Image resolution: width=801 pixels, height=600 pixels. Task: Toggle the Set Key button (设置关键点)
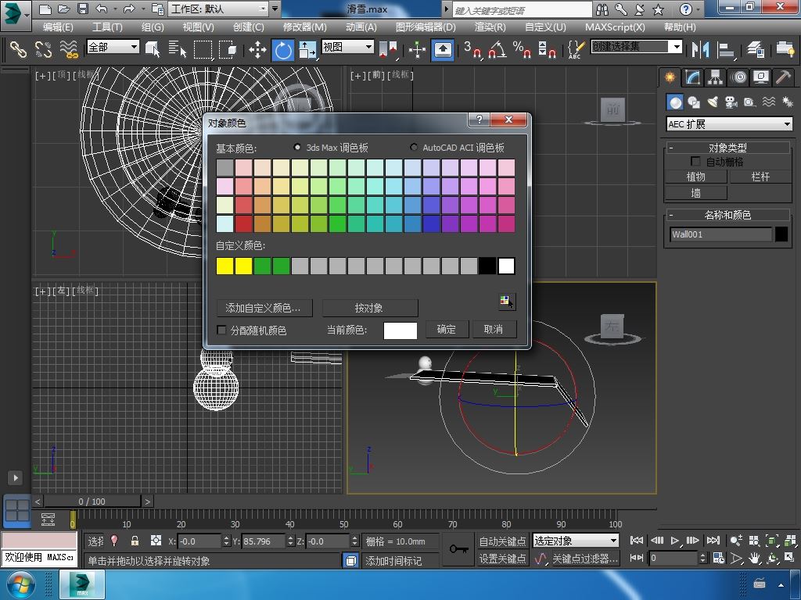pyautogui.click(x=502, y=559)
